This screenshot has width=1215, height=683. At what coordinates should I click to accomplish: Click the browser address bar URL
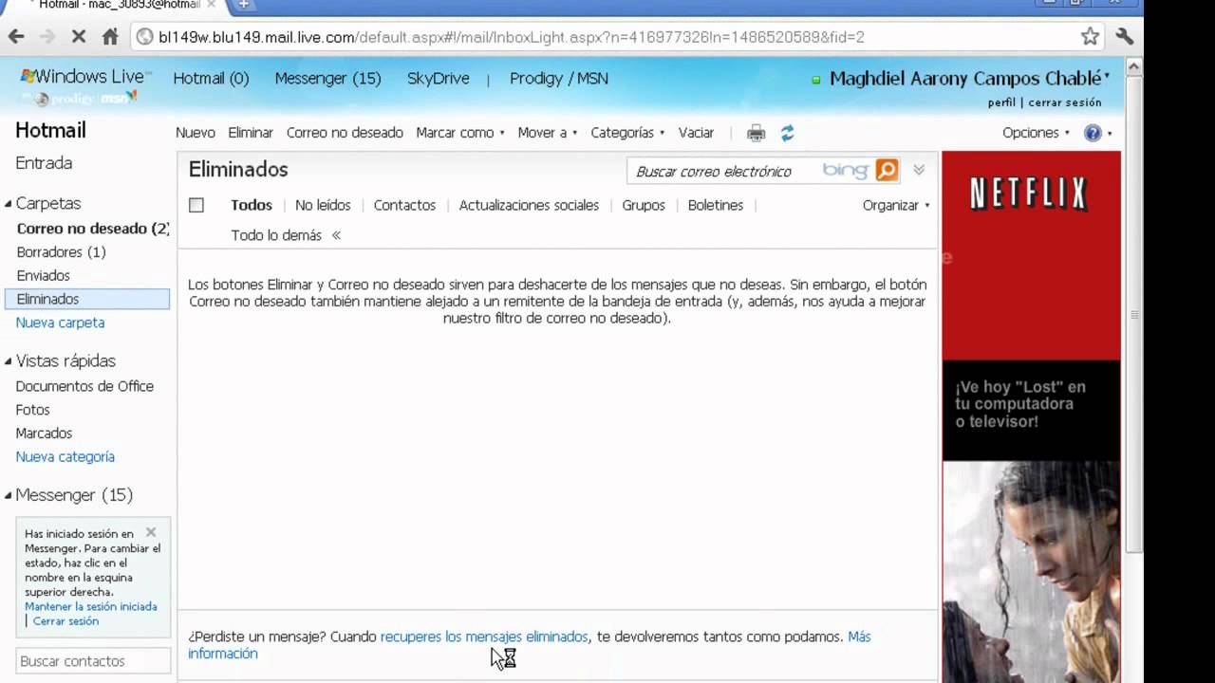pyautogui.click(x=511, y=37)
